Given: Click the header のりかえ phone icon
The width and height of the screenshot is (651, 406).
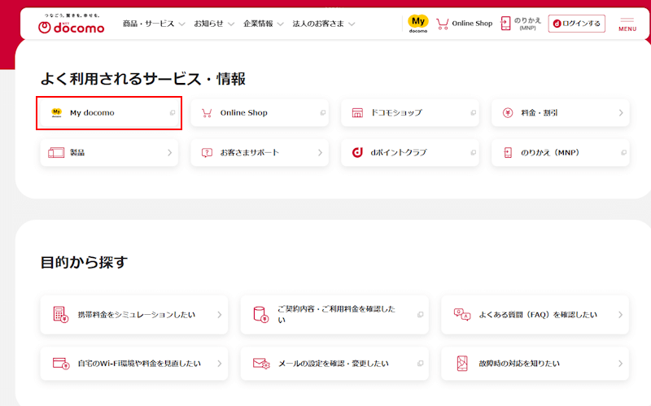Looking at the screenshot, I should pyautogui.click(x=505, y=24).
